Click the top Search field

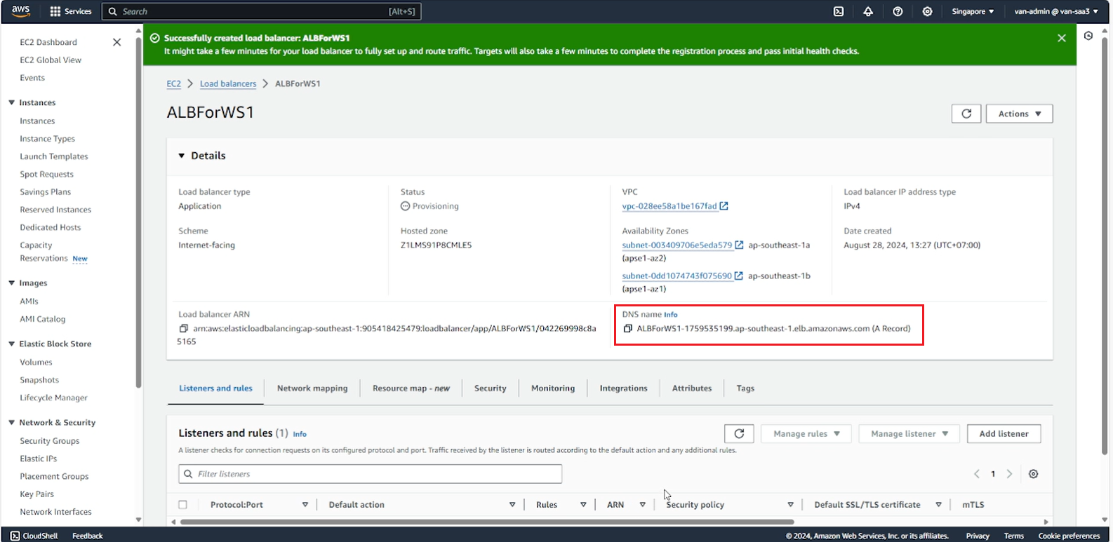click(262, 11)
